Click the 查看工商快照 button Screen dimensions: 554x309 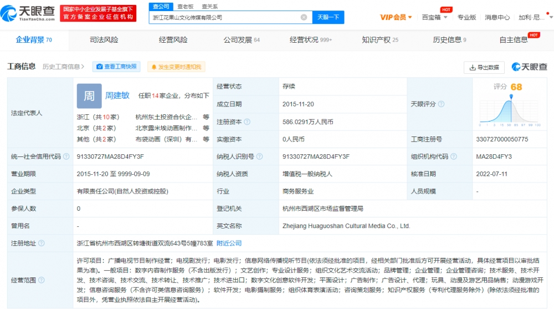pos(116,67)
